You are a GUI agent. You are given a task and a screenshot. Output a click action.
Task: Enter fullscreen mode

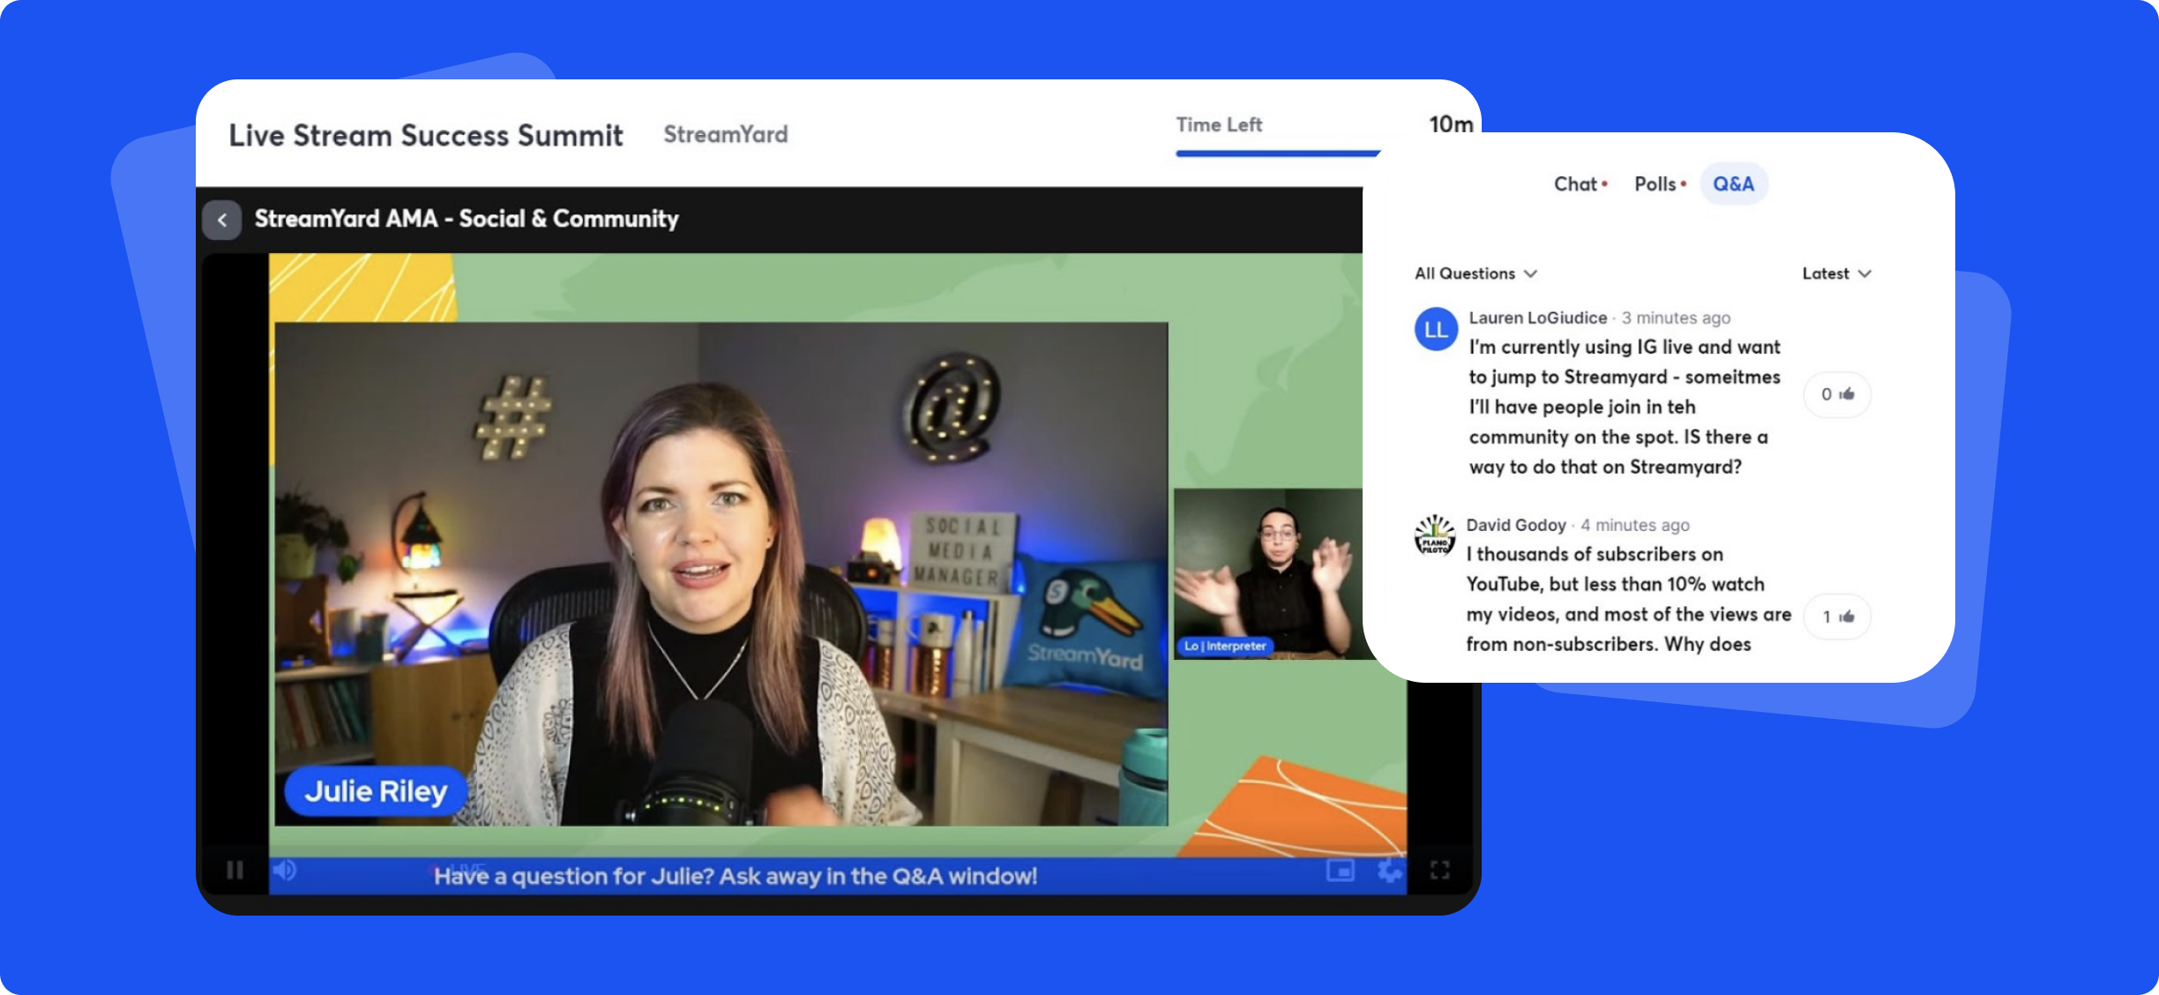[x=1439, y=871]
